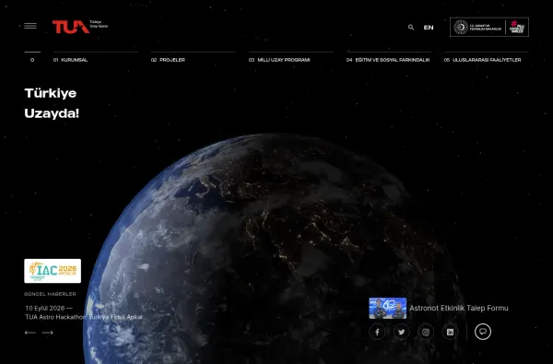Viewport: 553px width, 364px height.
Task: Open the Instagram profile icon
Action: (x=426, y=332)
